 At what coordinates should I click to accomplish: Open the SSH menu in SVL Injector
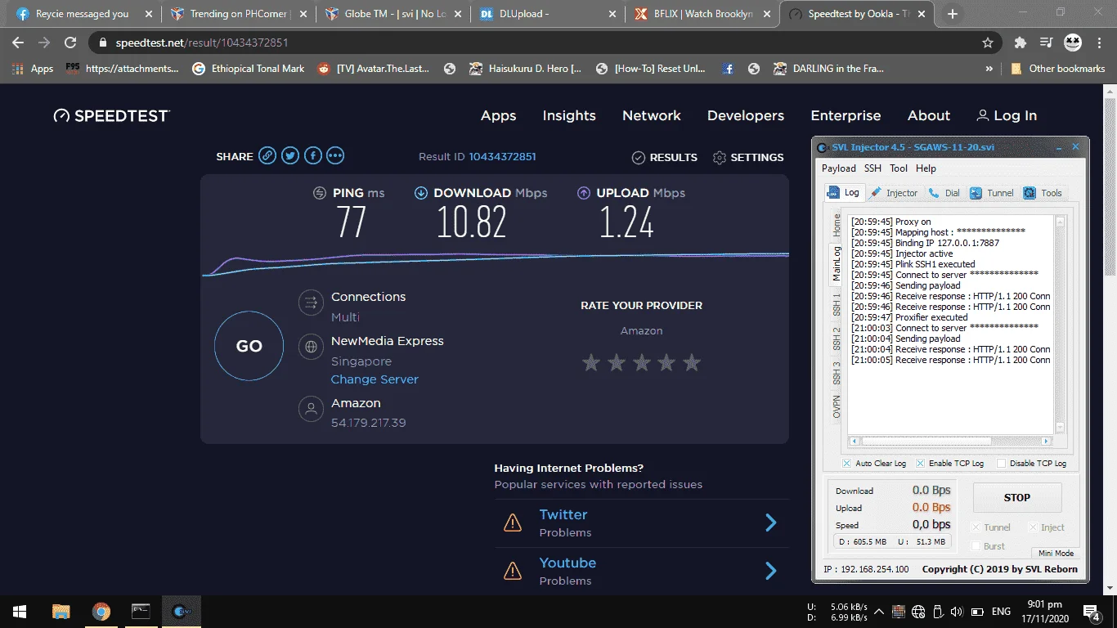click(873, 168)
